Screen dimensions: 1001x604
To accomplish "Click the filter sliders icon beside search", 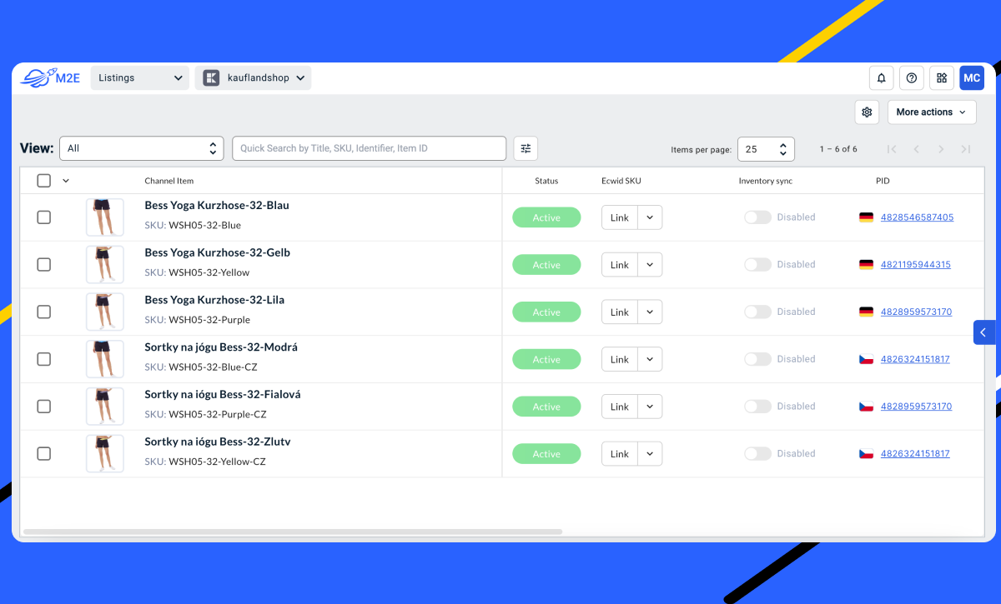I will tap(526, 148).
